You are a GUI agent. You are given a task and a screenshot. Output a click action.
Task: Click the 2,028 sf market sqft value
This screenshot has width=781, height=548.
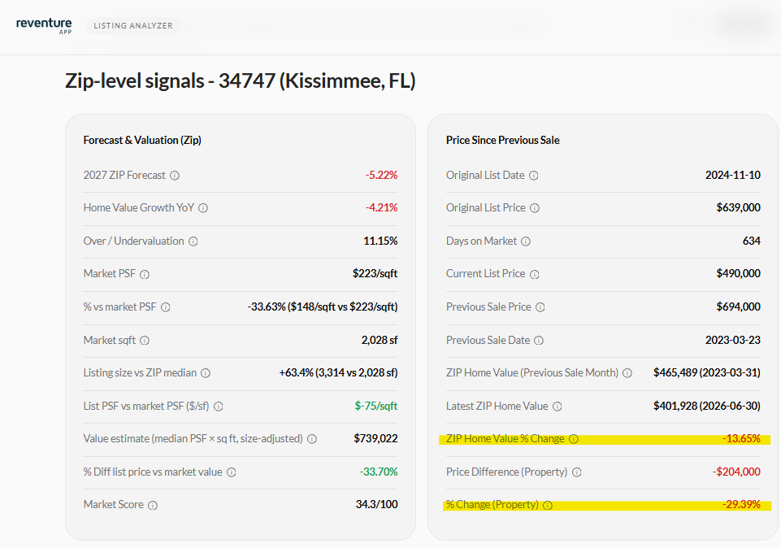380,340
